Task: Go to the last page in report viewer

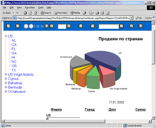Action: click(x=52, y=26)
